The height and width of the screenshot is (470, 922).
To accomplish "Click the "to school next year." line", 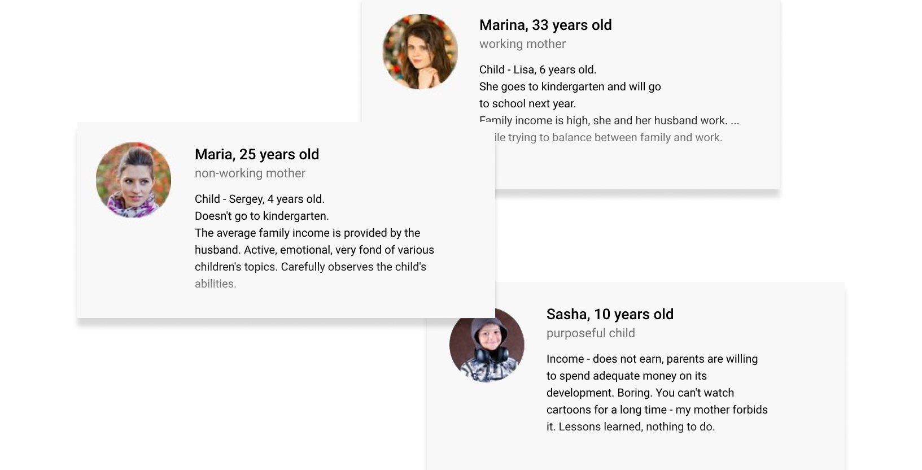I will 527,104.
